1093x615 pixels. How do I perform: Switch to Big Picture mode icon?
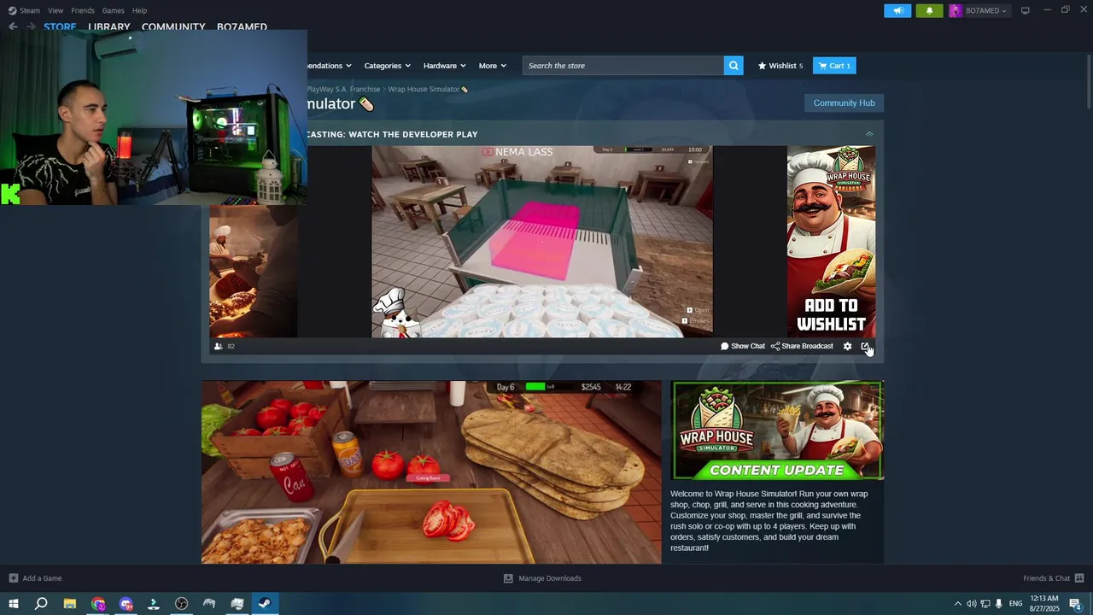coord(1025,10)
